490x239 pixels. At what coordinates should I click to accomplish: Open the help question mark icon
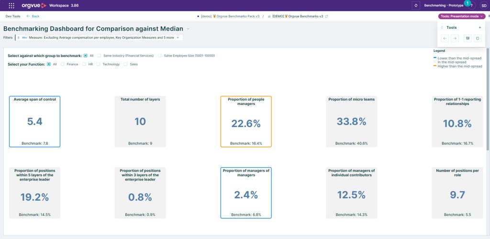472,5
